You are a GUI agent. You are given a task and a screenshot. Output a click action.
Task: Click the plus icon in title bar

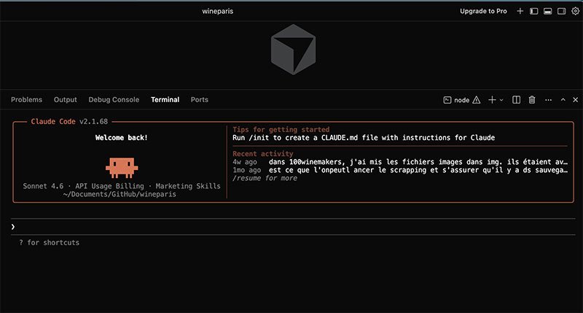[x=520, y=12]
